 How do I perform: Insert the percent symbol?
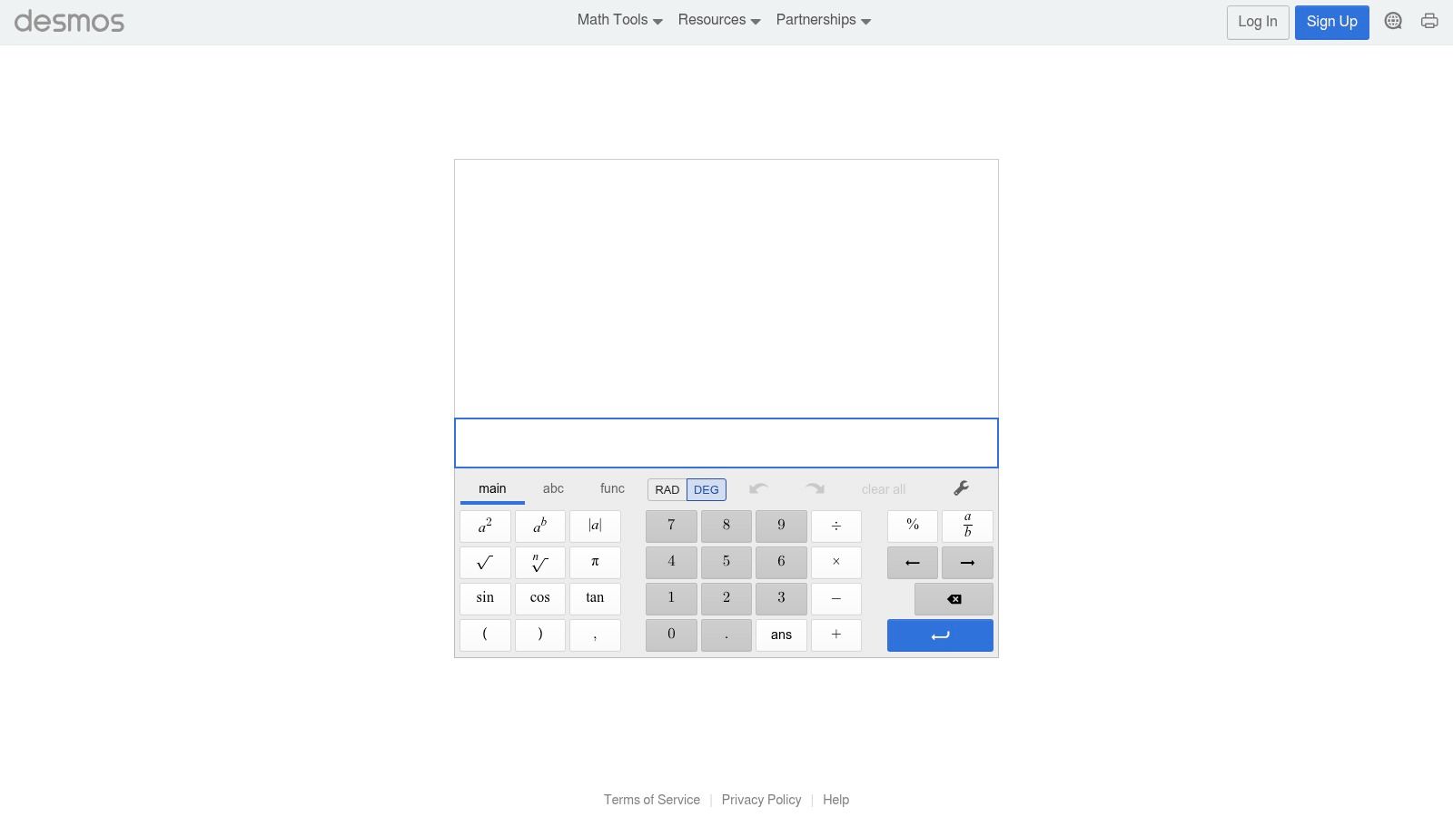[x=913, y=527]
